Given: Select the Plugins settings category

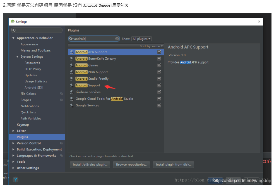Looking at the screenshot, I should tap(37, 137).
